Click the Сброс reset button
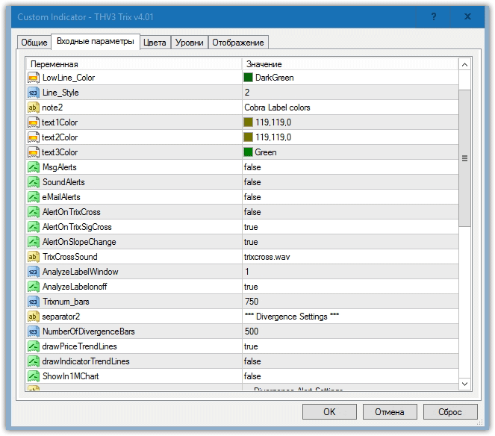This screenshot has height=436, width=495. pos(450,411)
